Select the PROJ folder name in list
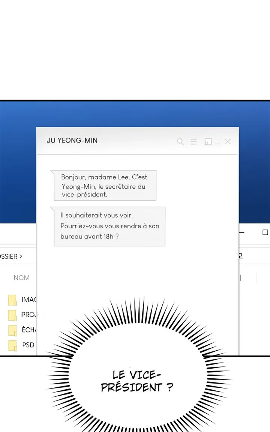Screen dimensions: 270x432 point(28,315)
